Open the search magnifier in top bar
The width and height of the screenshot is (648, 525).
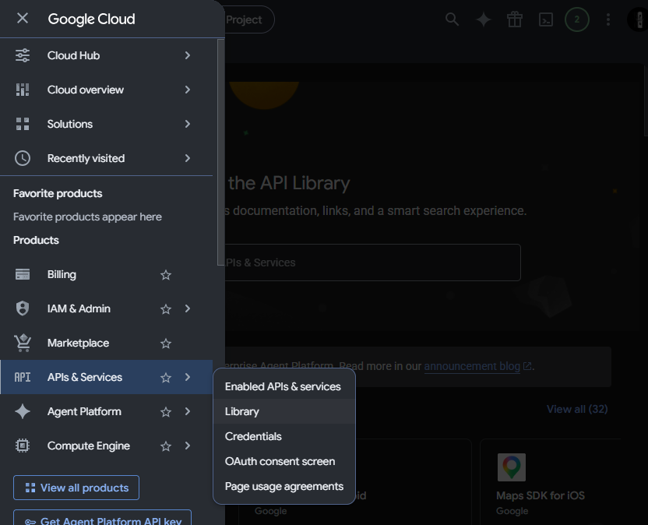(x=452, y=19)
